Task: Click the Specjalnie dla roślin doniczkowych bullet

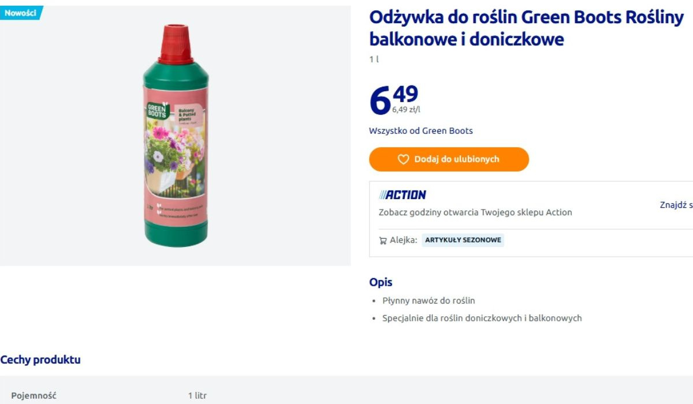Action: (x=482, y=318)
